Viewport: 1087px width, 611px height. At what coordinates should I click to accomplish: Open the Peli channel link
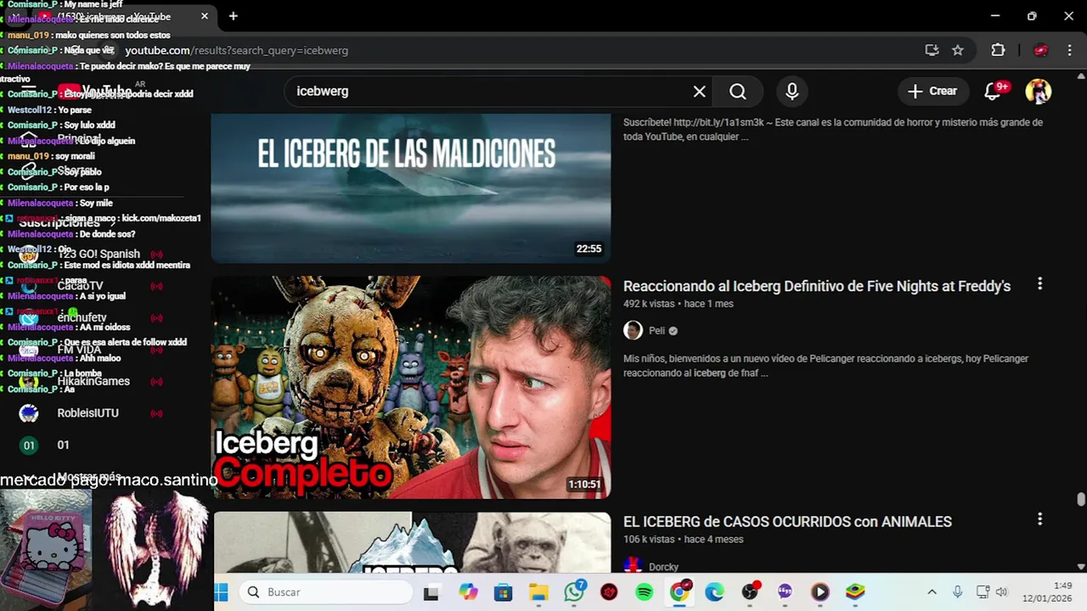click(x=656, y=331)
